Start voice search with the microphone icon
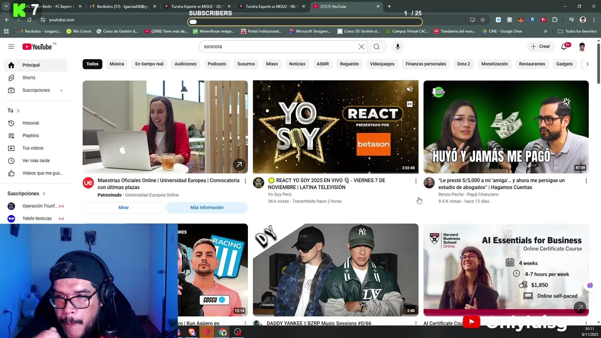This screenshot has height=338, width=601. pos(398,46)
